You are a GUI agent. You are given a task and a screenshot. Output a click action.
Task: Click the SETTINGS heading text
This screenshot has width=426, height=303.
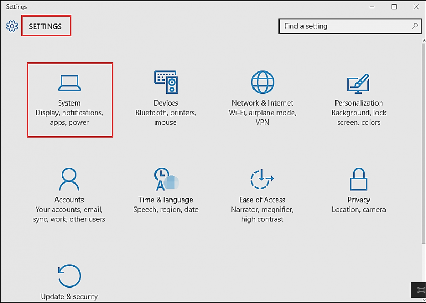point(45,27)
